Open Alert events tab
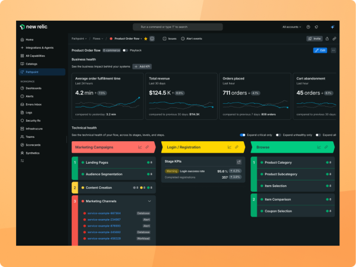Image resolution: width=356 pixels, height=267 pixels. coord(192,39)
